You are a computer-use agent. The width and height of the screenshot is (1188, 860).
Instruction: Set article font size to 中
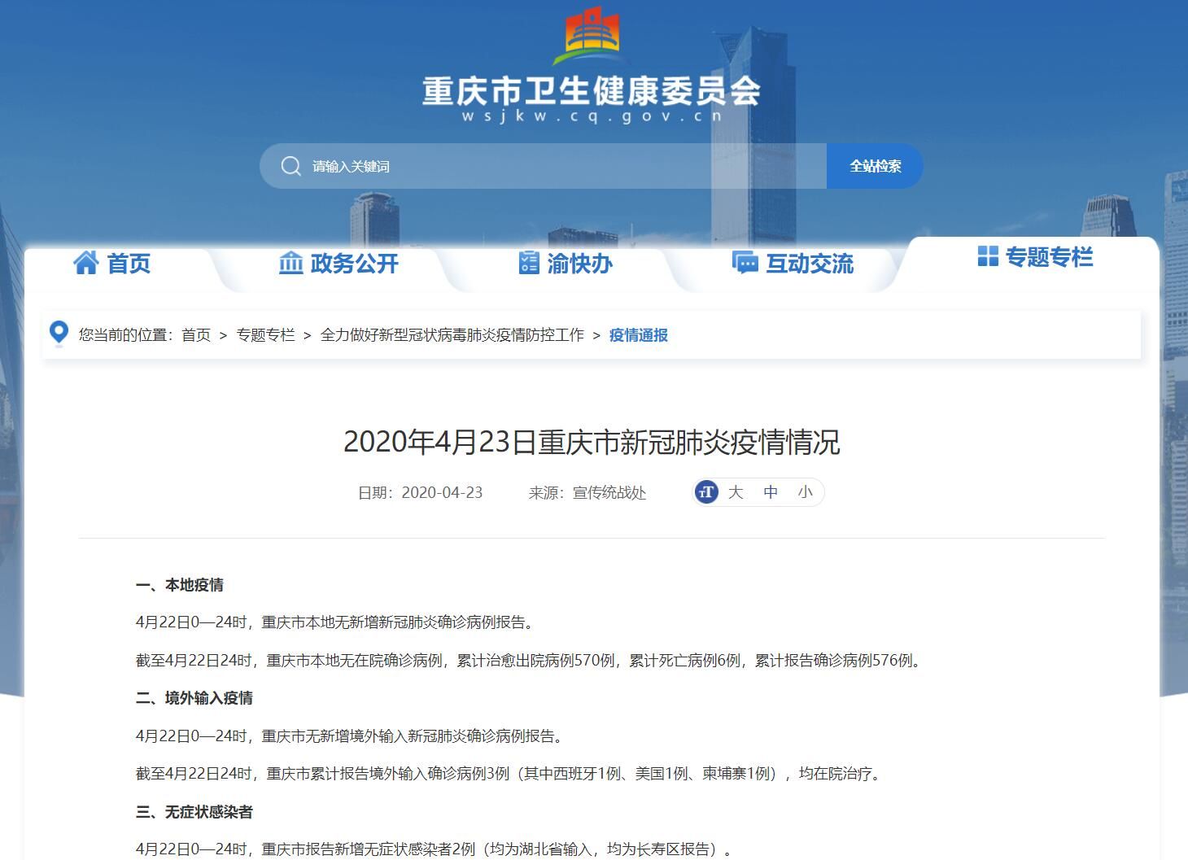(x=771, y=492)
